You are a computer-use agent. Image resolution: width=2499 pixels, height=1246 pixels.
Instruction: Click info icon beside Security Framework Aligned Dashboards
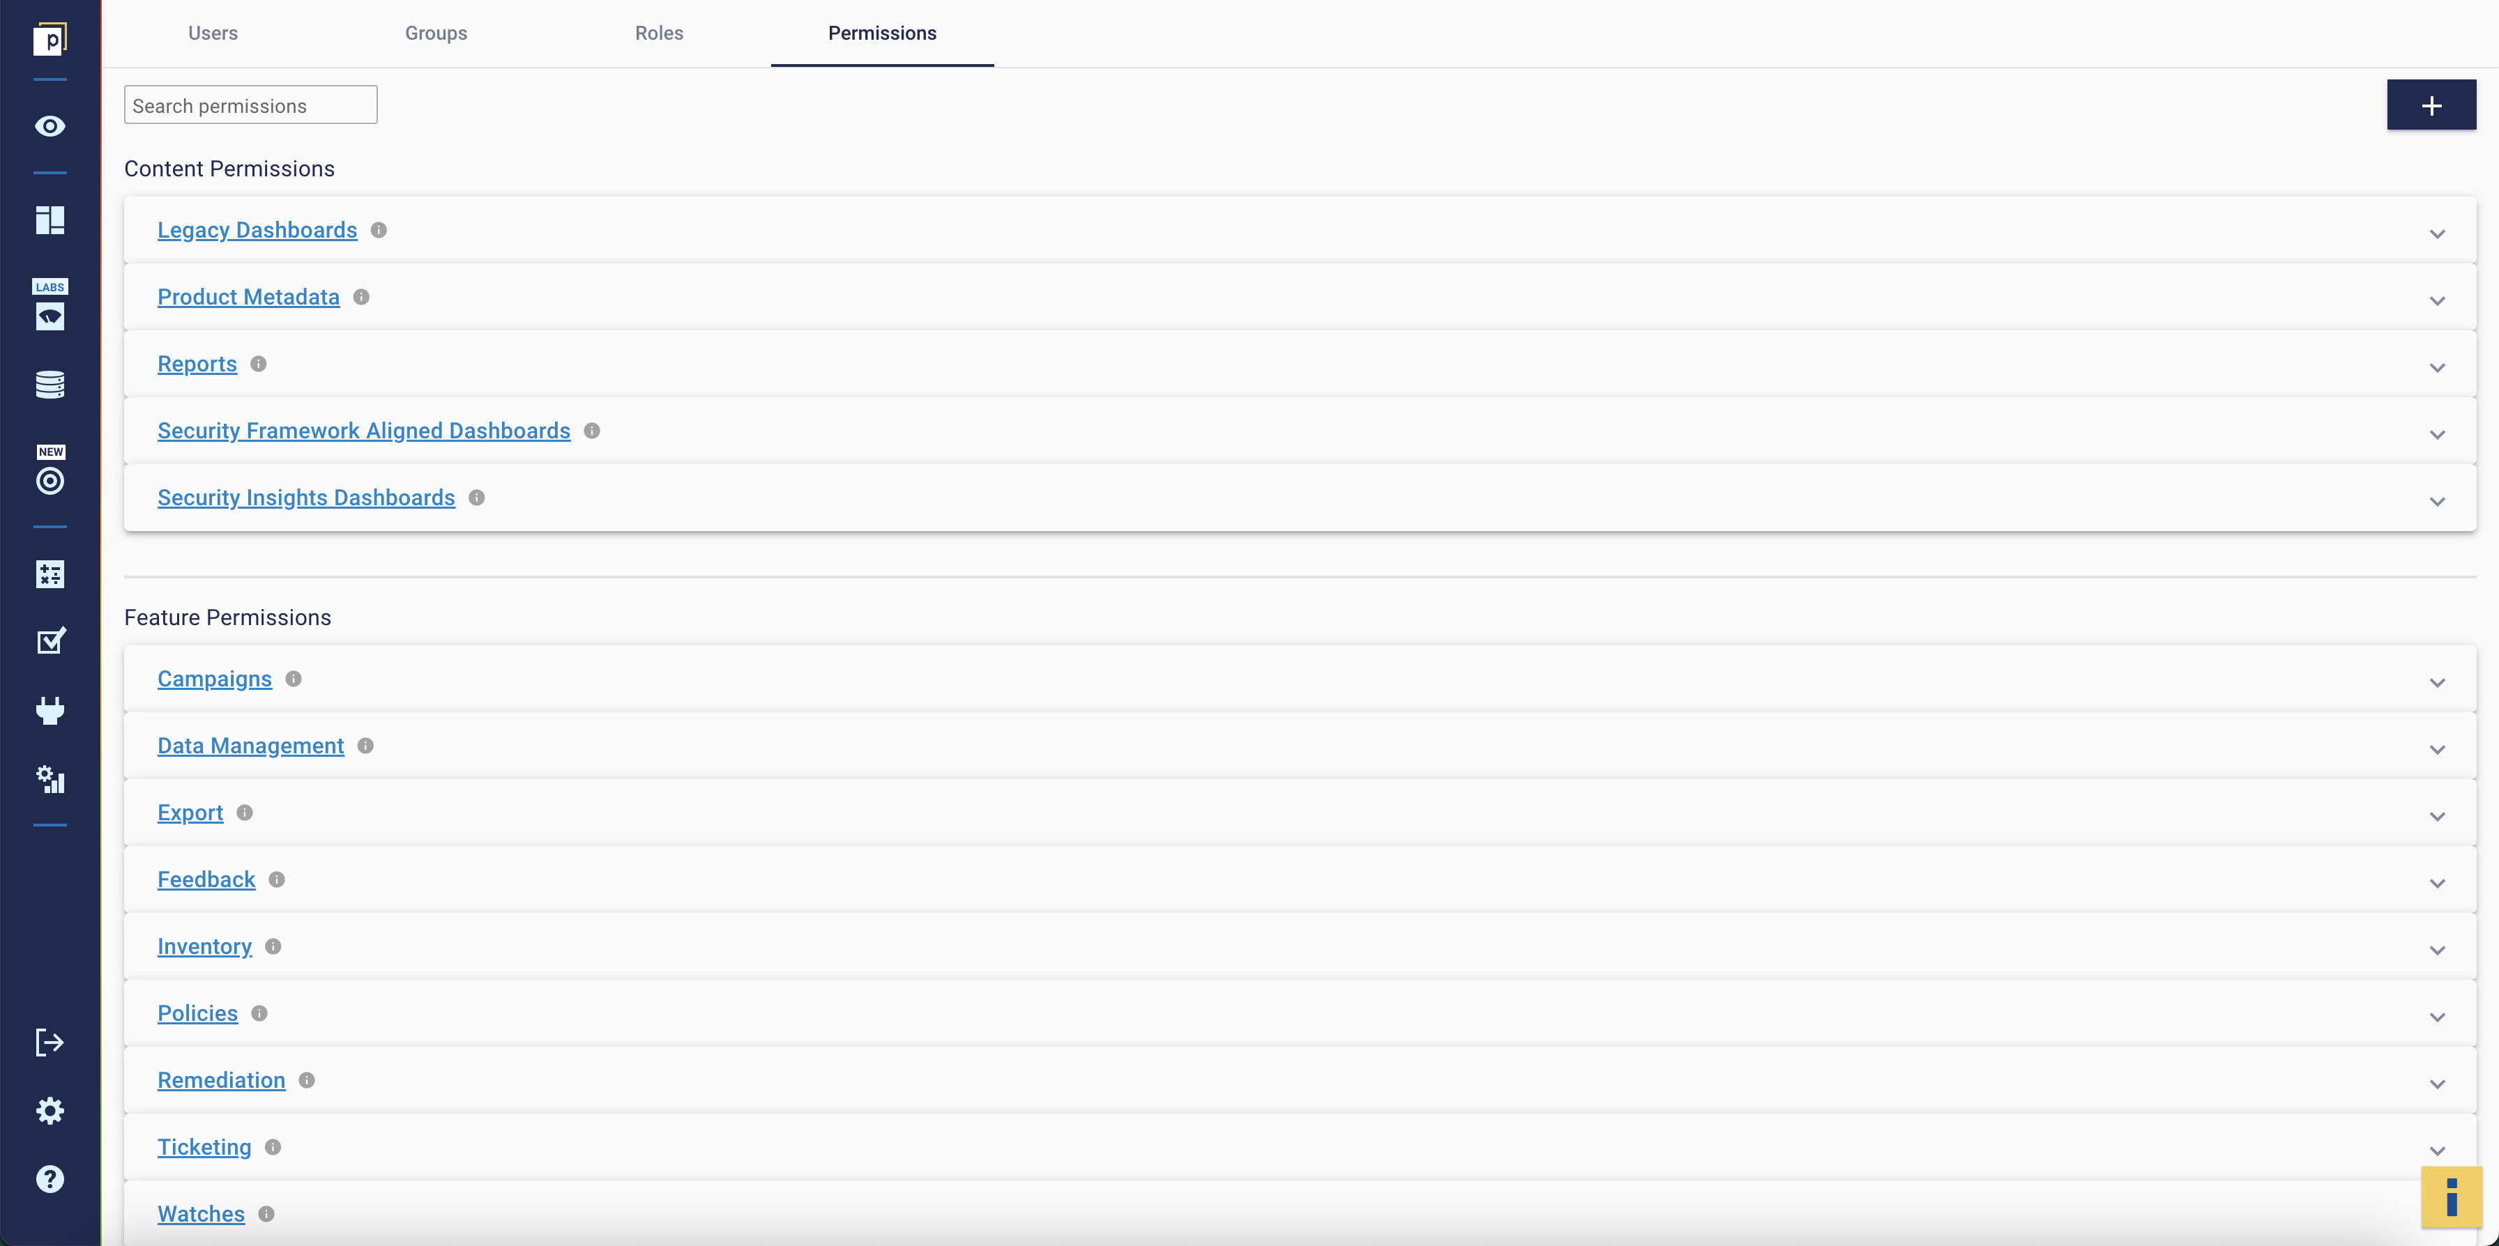tap(592, 431)
